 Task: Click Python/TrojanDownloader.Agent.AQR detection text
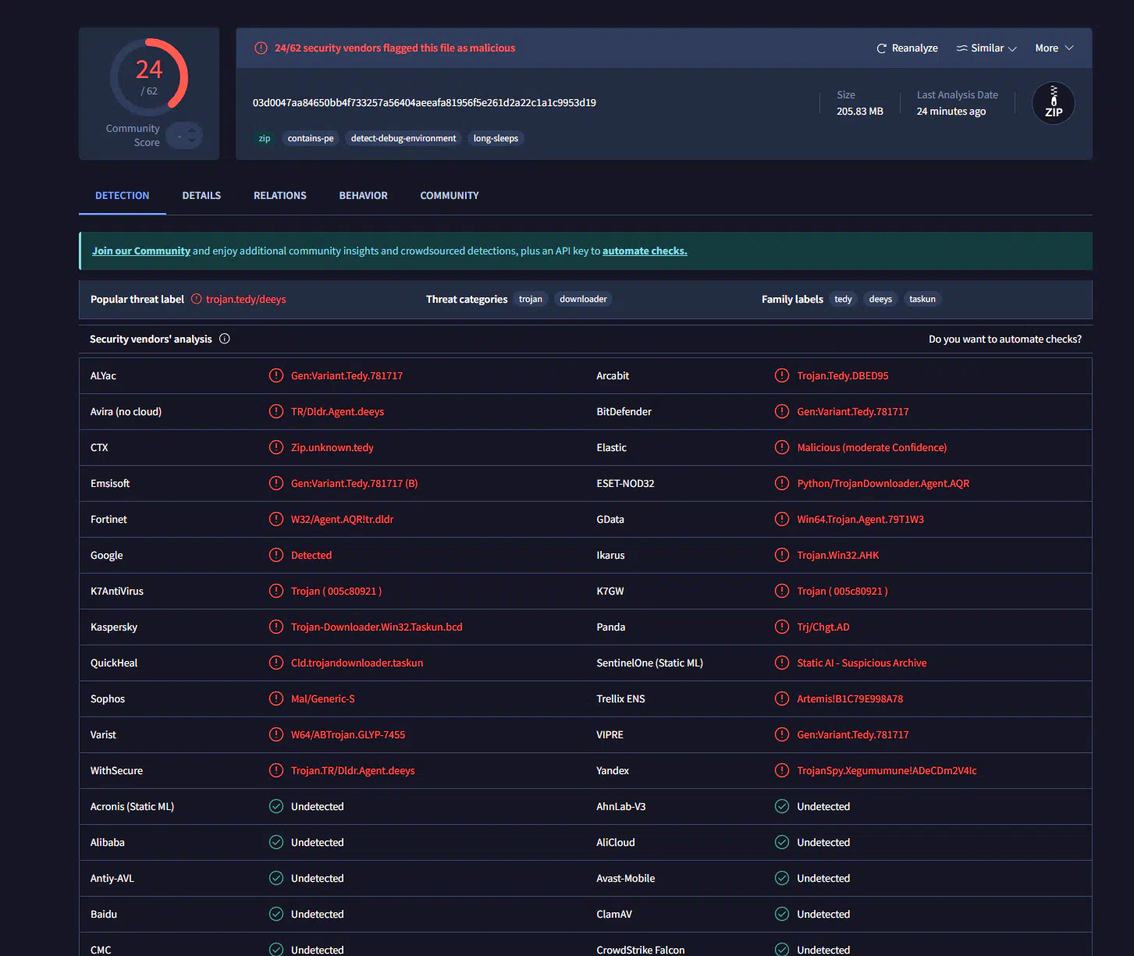tap(883, 484)
